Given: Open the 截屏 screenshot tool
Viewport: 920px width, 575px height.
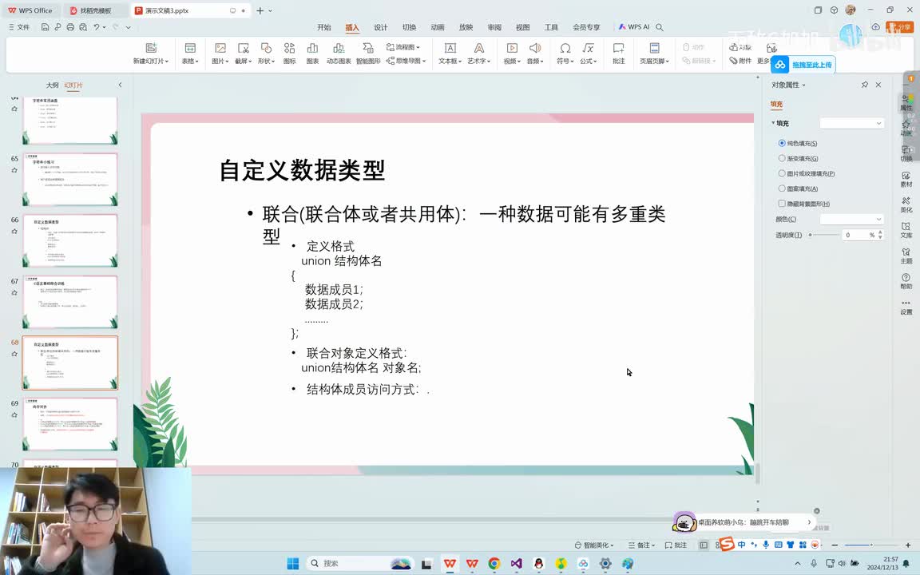Looking at the screenshot, I should point(243,54).
